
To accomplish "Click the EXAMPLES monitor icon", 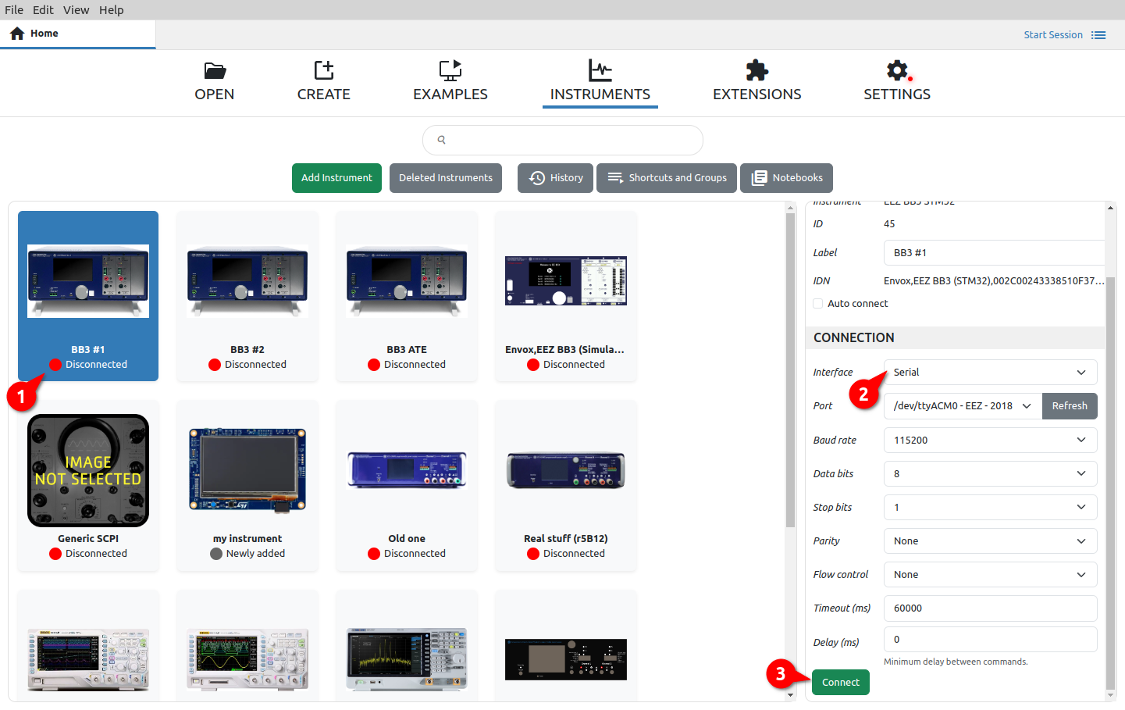I will [450, 70].
